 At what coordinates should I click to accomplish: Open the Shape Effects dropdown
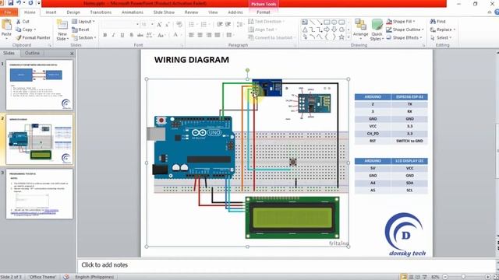pyautogui.click(x=404, y=37)
